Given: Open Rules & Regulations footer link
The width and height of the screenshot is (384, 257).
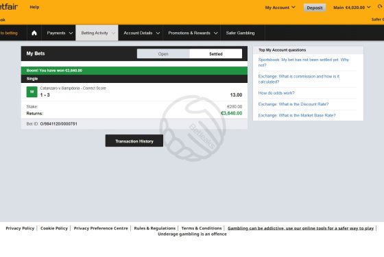Looking at the screenshot, I should (x=155, y=228).
